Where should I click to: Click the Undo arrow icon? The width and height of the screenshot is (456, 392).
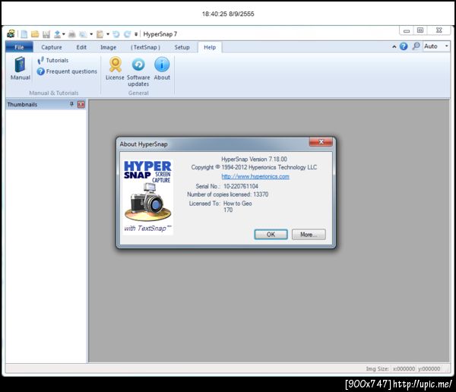[x=116, y=34]
